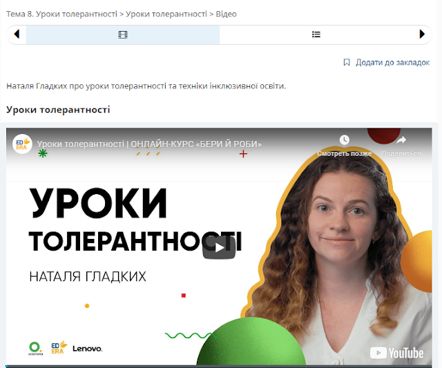The height and width of the screenshot is (368, 442).
Task: Click breadcrumb Тема 8. Уроки толерантності
Action: click(x=61, y=14)
